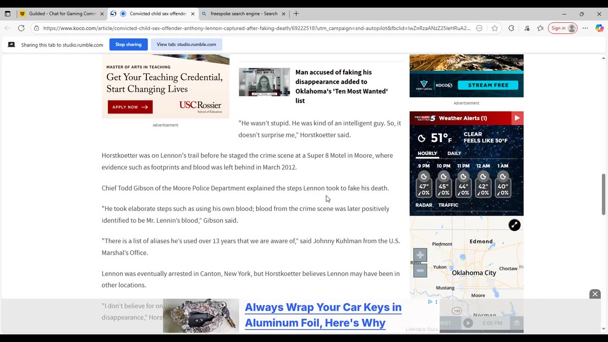Stop sharing this tab
Viewport: 608px width, 342px height.
point(128,45)
